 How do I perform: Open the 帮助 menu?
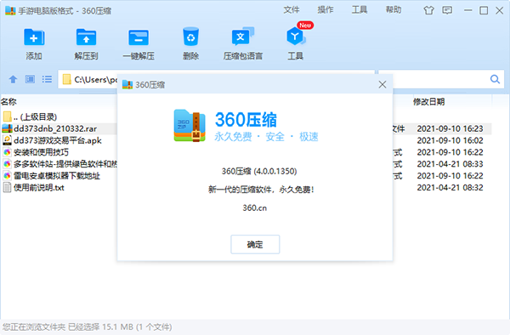(394, 10)
